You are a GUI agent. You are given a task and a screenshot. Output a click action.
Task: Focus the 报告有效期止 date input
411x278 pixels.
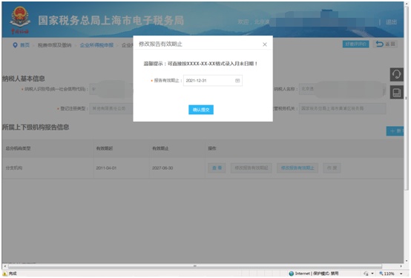pos(213,81)
